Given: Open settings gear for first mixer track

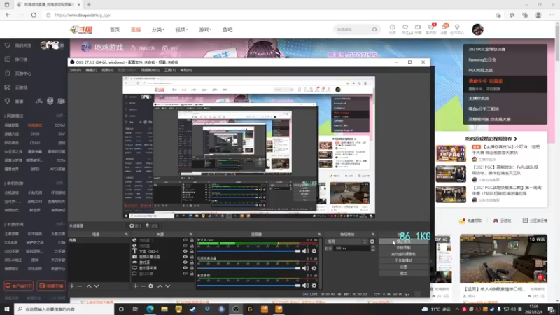Looking at the screenshot, I should click(x=314, y=251).
